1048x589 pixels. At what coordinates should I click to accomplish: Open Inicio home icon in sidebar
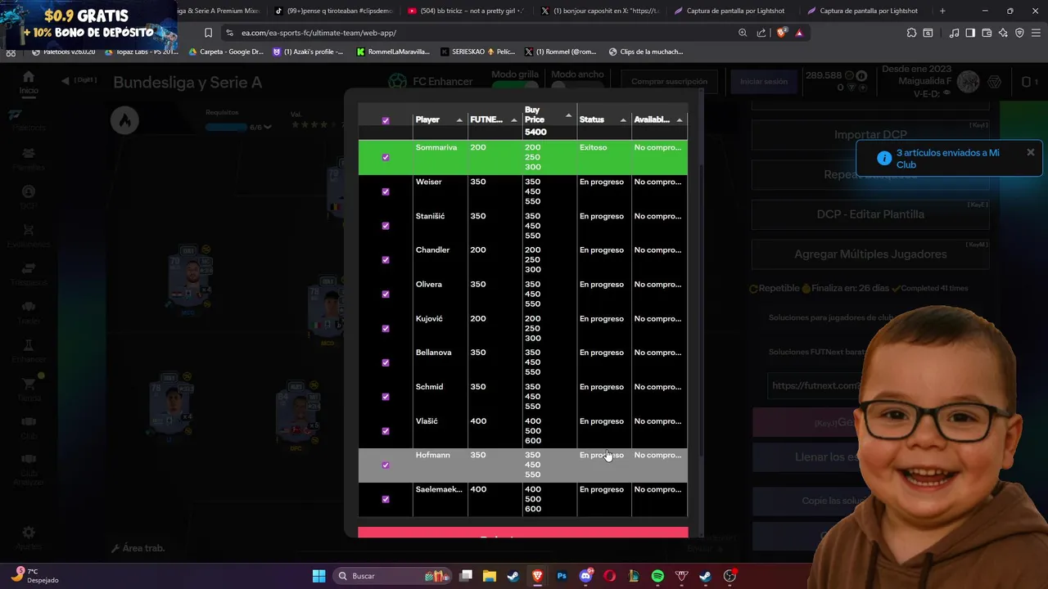point(29,78)
